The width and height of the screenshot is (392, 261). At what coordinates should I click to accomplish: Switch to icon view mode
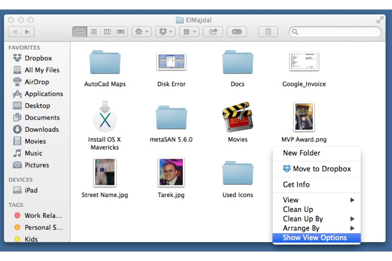pyautogui.click(x=80, y=32)
